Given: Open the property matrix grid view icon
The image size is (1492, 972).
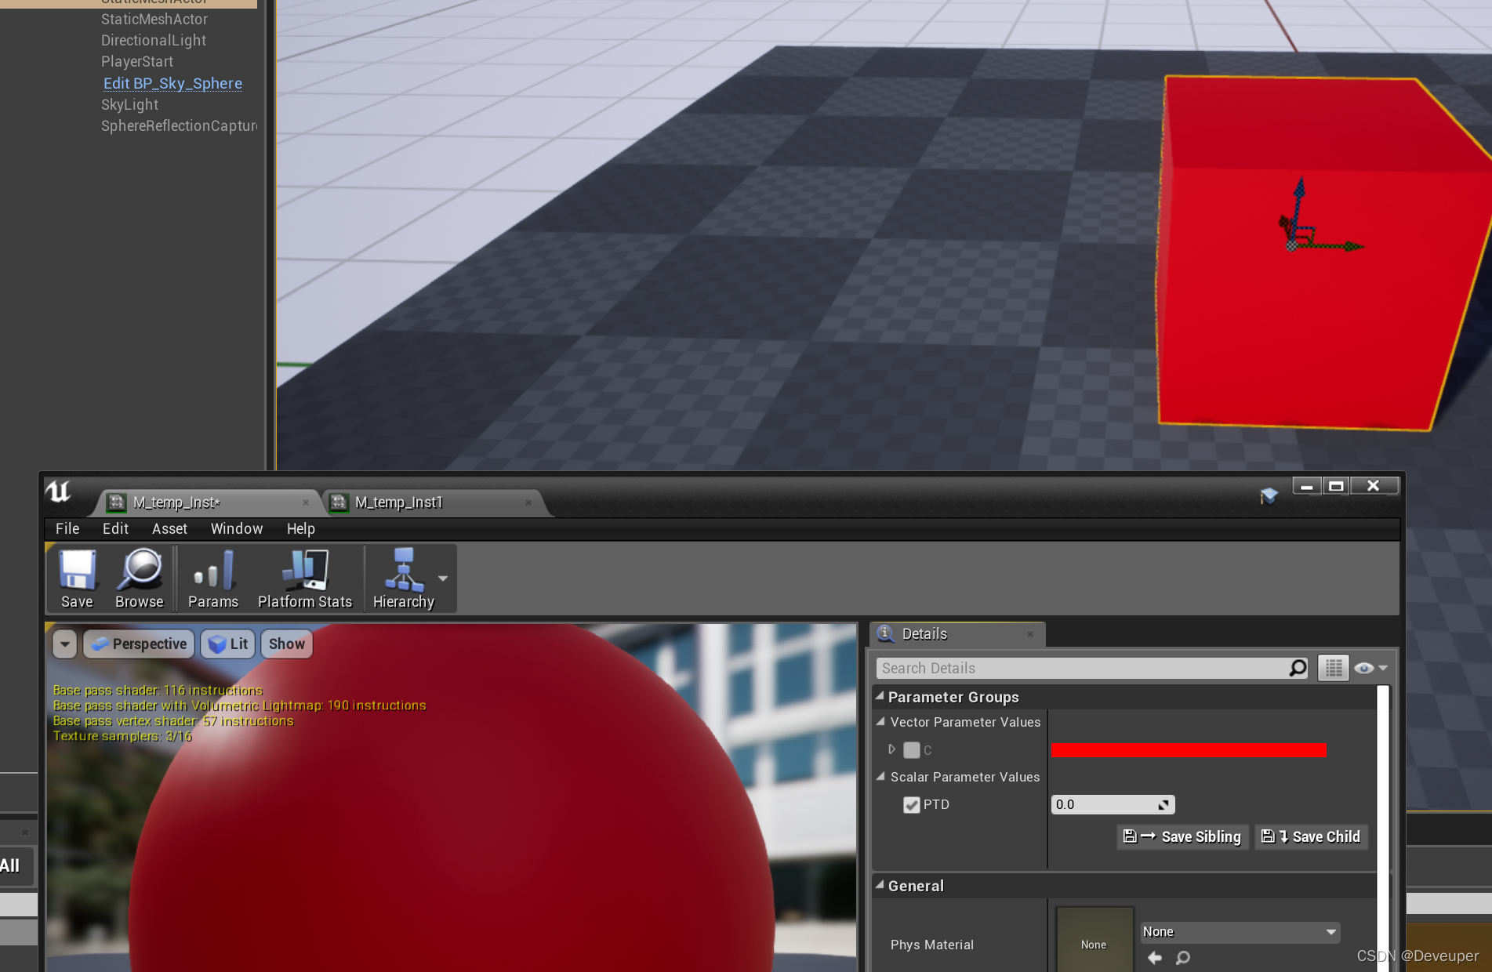Looking at the screenshot, I should [x=1333, y=668].
